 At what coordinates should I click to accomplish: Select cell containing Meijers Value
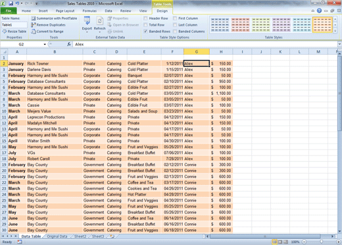tap(55, 111)
